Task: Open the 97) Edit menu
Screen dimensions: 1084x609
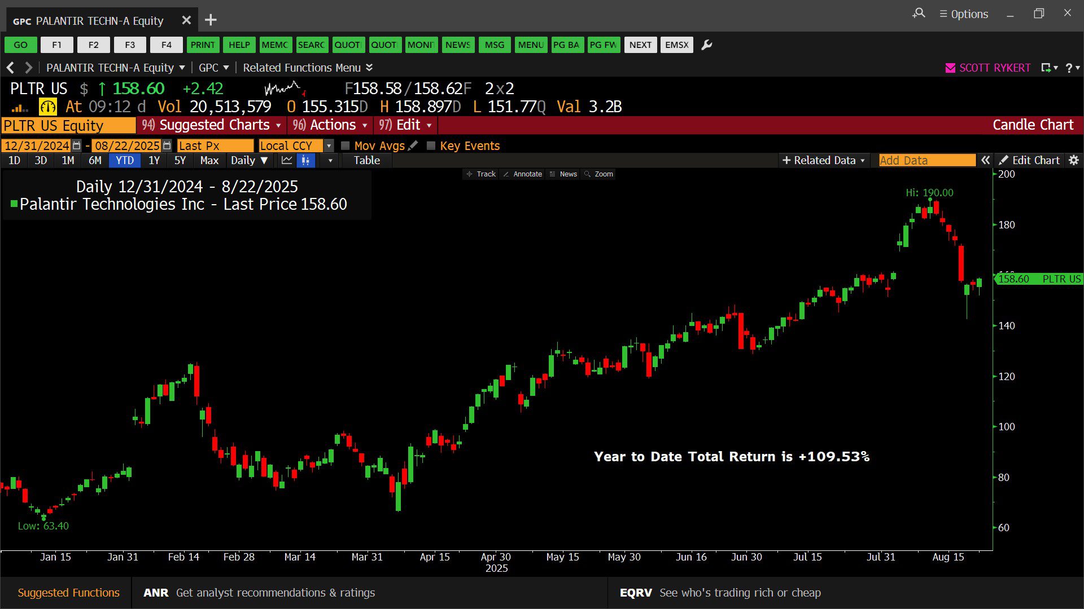Action: [405, 125]
